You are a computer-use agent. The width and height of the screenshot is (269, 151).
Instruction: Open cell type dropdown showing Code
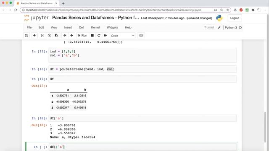click(122, 36)
